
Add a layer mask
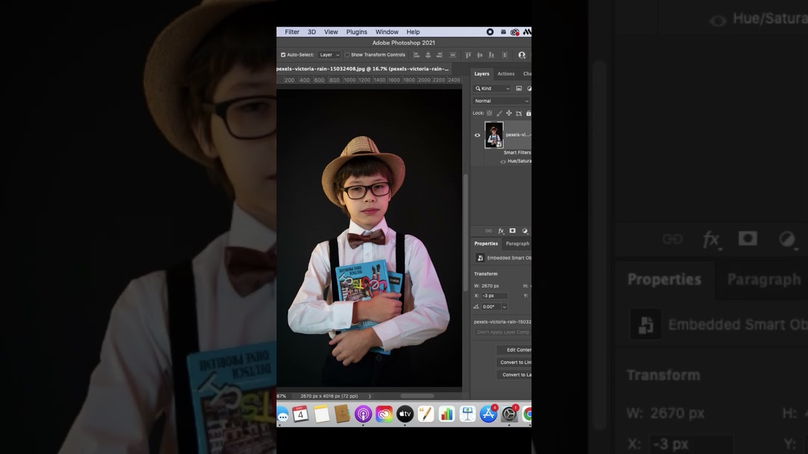(513, 231)
